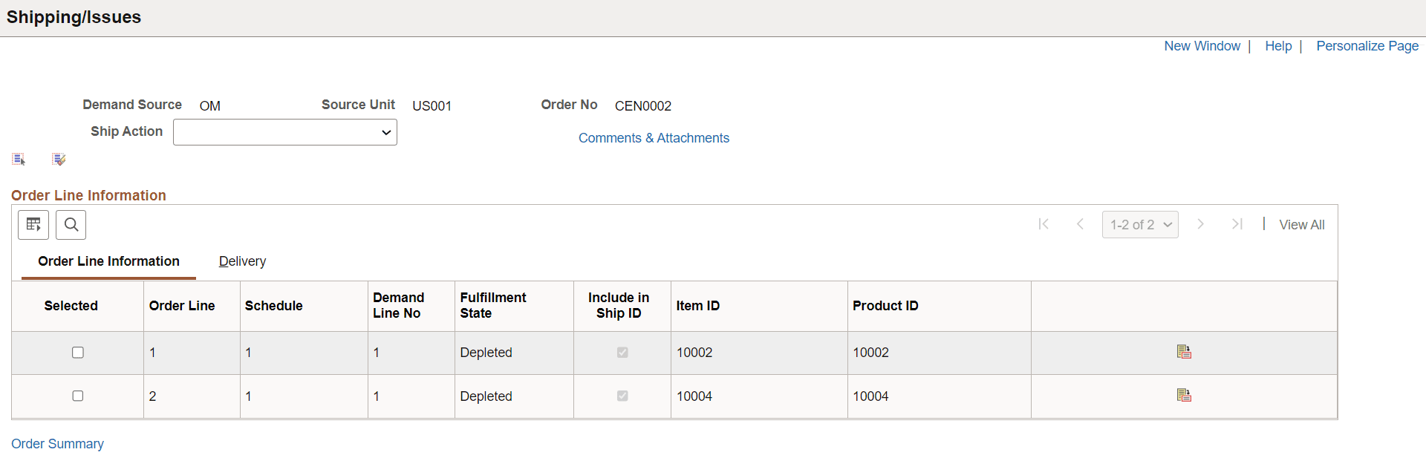Expand the Ship Action selection list
This screenshot has width=1426, height=458.
point(284,132)
